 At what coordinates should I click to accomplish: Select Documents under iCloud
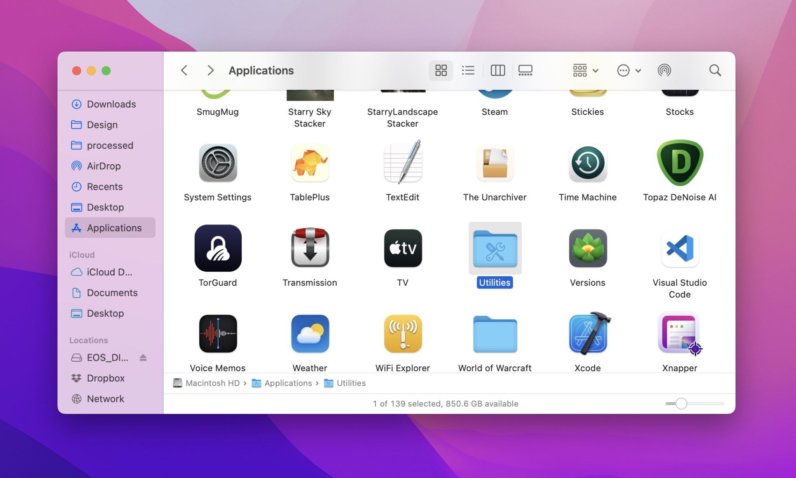pos(110,293)
